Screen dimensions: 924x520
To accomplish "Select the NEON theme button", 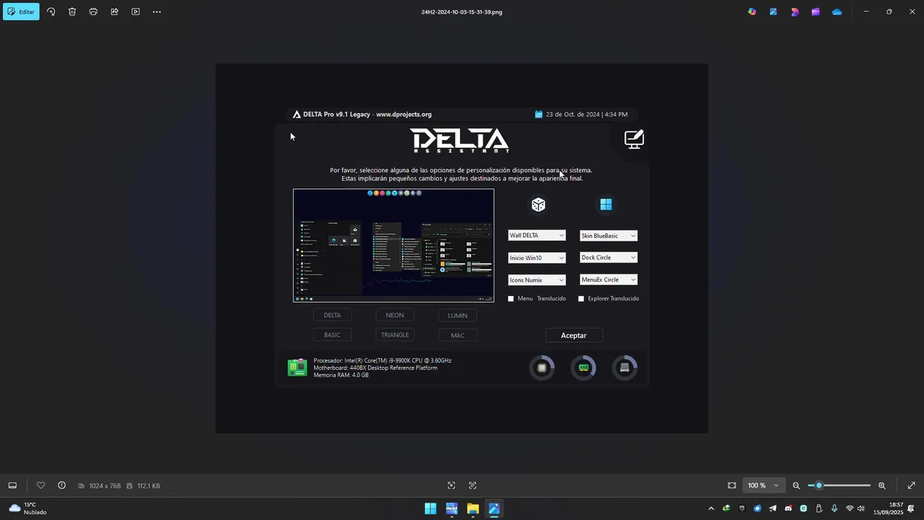I will click(395, 315).
